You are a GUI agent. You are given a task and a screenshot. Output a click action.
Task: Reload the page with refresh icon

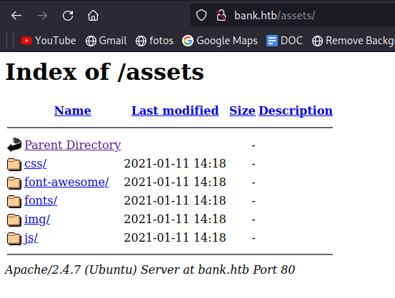click(68, 16)
